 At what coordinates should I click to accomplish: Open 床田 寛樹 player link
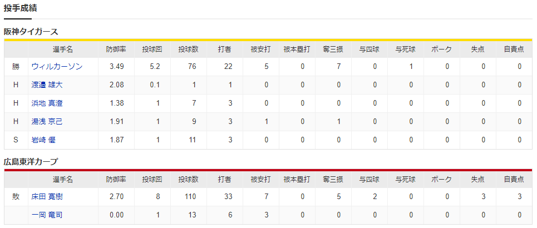click(x=47, y=196)
